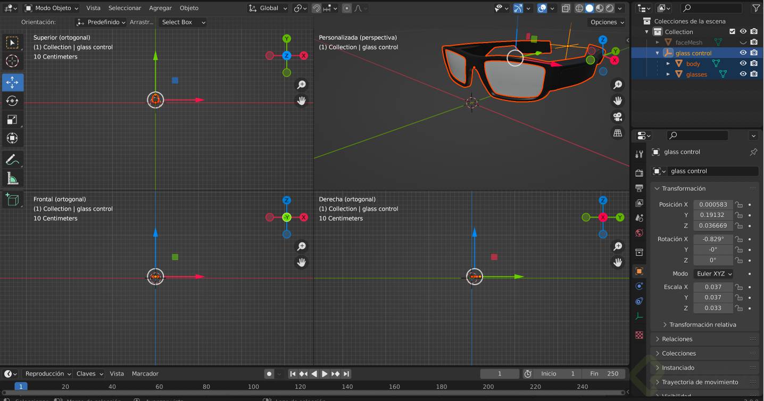
Task: Activate the Rotate tool
Action: [x=12, y=101]
